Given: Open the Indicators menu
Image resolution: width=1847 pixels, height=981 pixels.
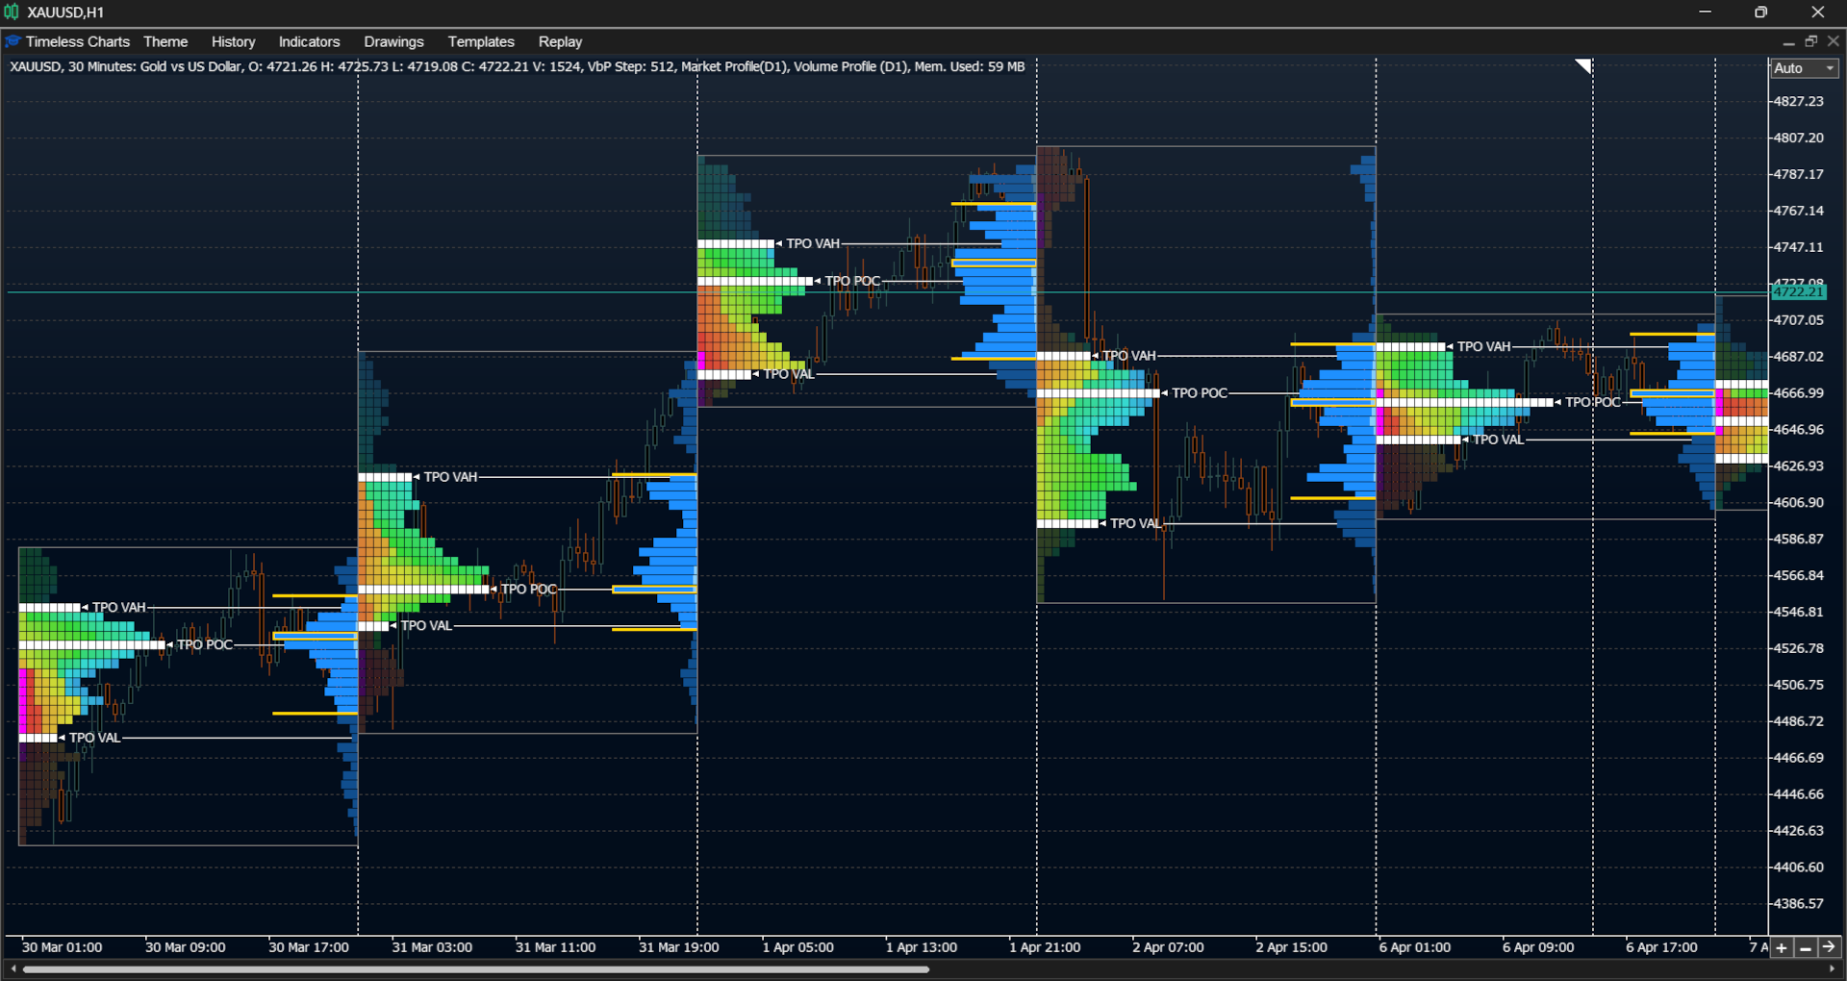Looking at the screenshot, I should 310,42.
